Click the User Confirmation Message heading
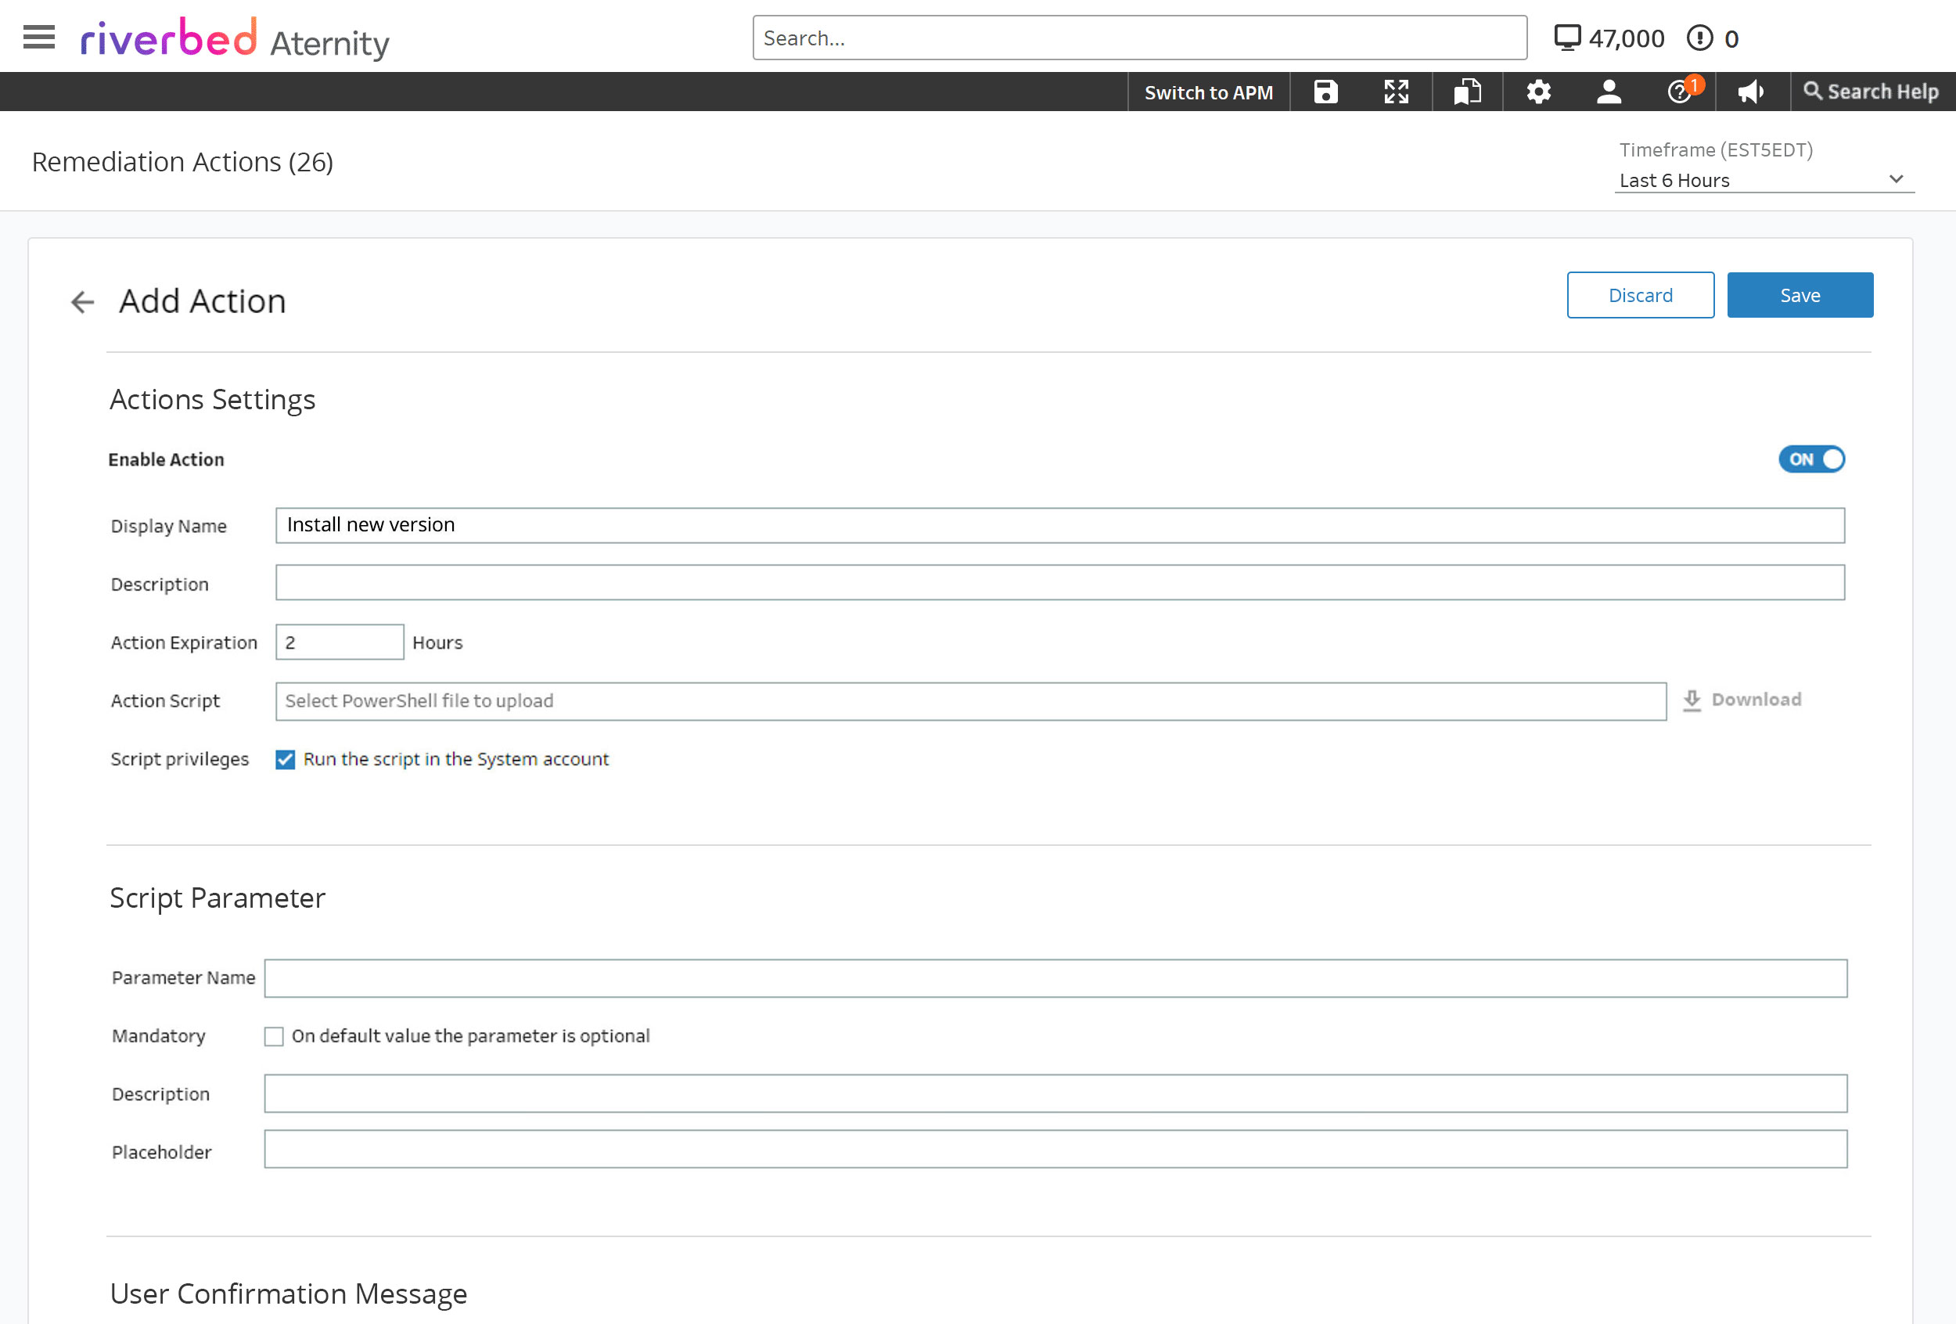Viewport: 1956px width, 1324px height. click(x=289, y=1293)
